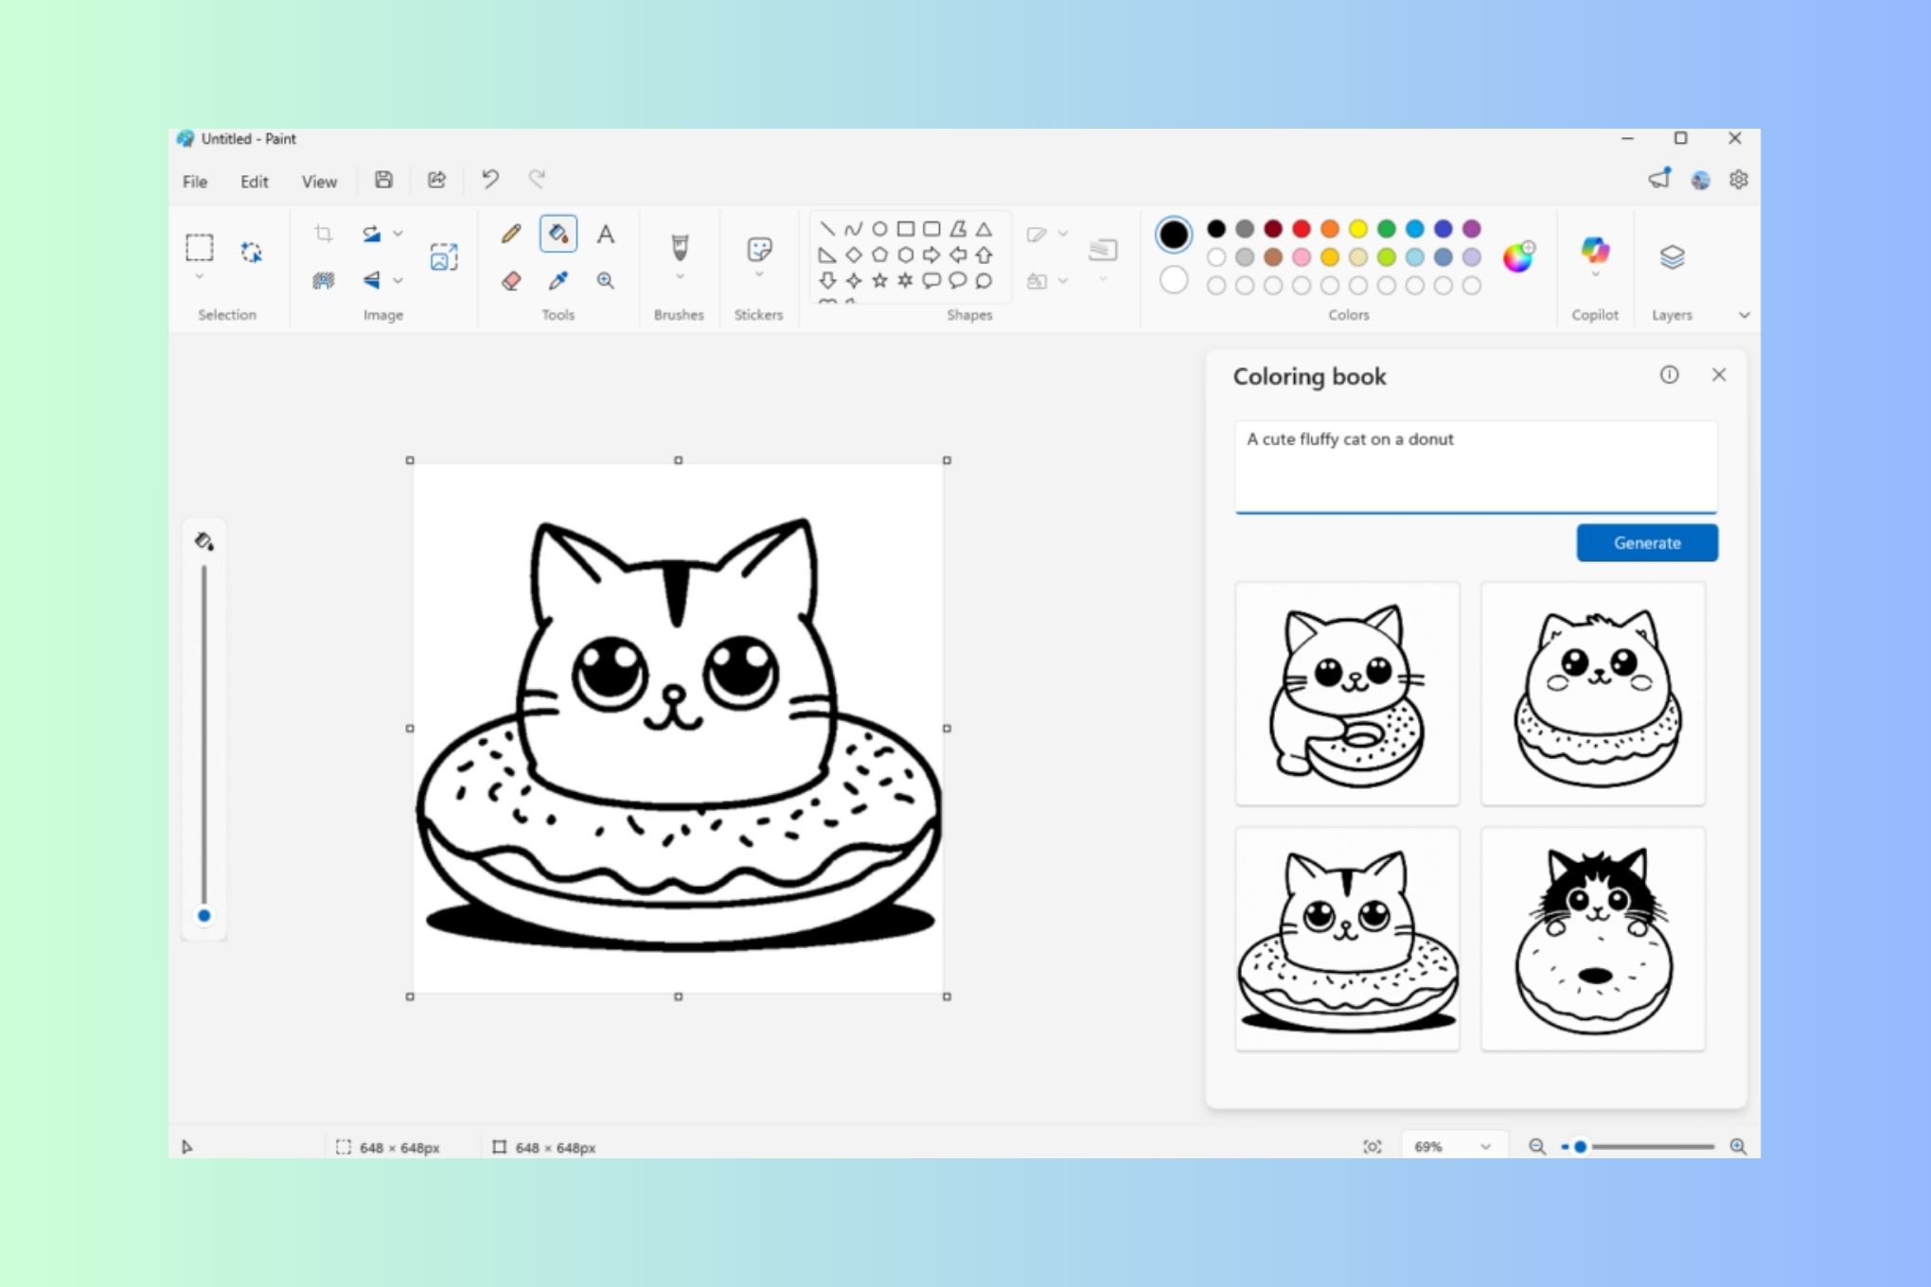Select the Color picker eyedropper tool
Screen dimensions: 1931x1287
558,280
